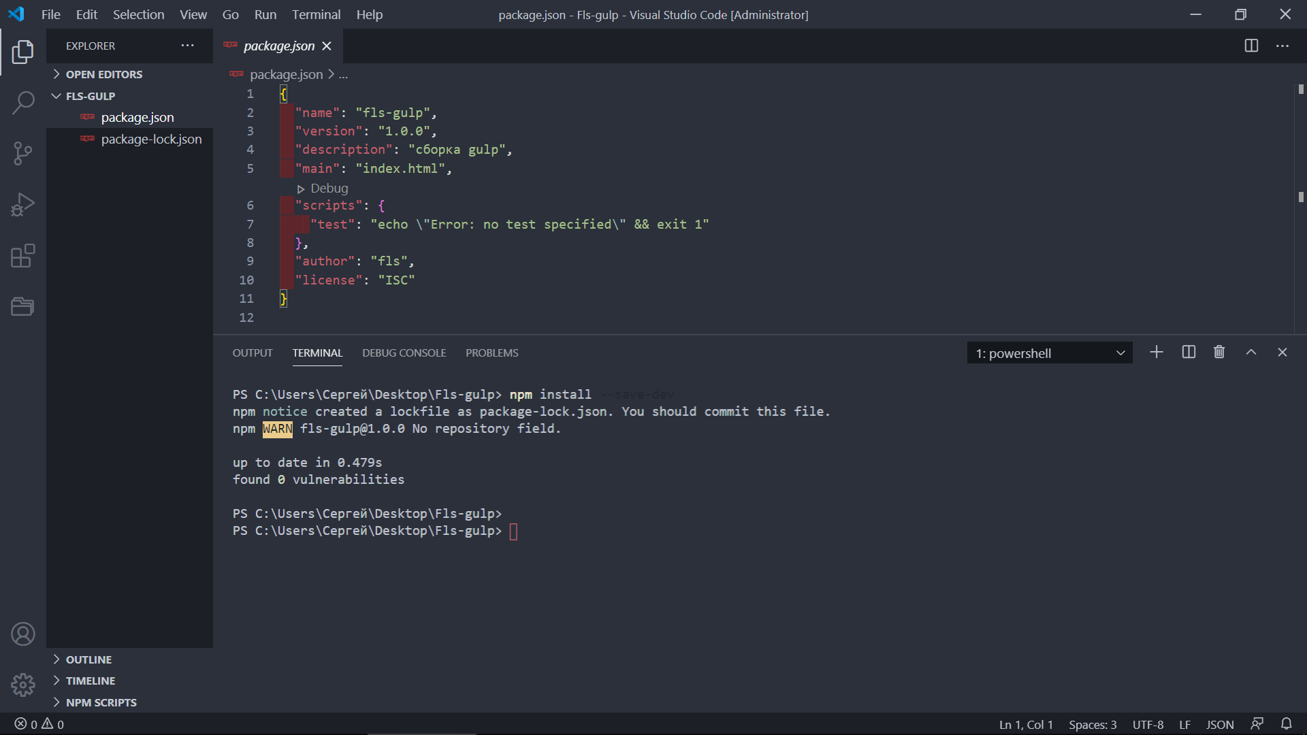This screenshot has height=735, width=1307.
Task: Switch to the Output panel tab
Action: 253,353
